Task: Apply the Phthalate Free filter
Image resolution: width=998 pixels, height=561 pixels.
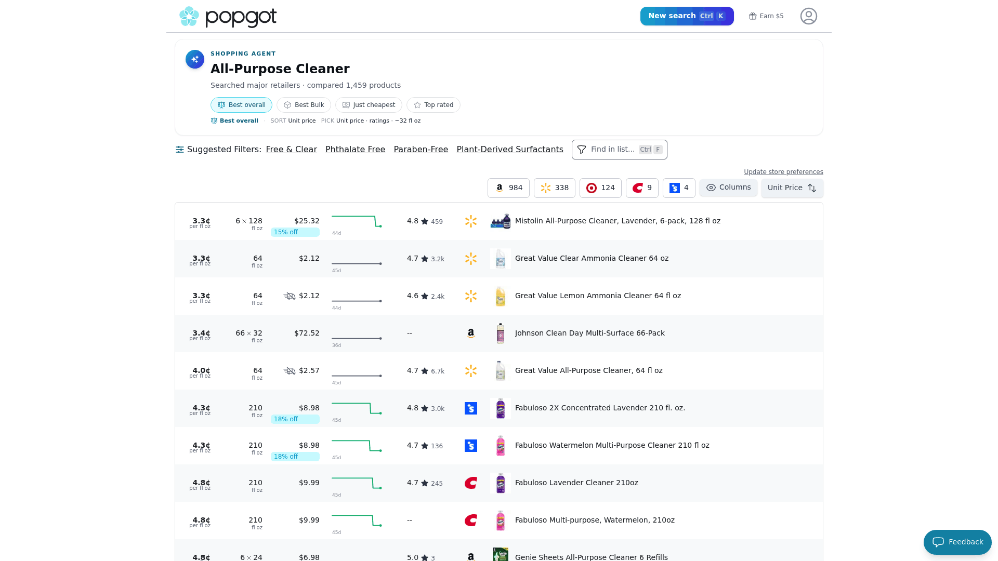Action: [x=355, y=150]
